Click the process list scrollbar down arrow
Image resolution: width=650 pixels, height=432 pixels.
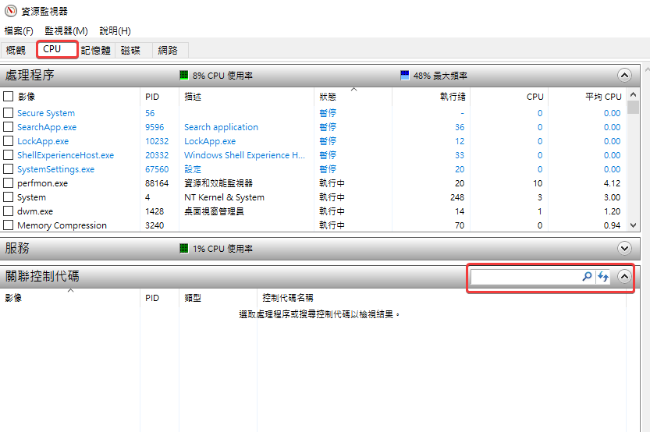coord(633,225)
